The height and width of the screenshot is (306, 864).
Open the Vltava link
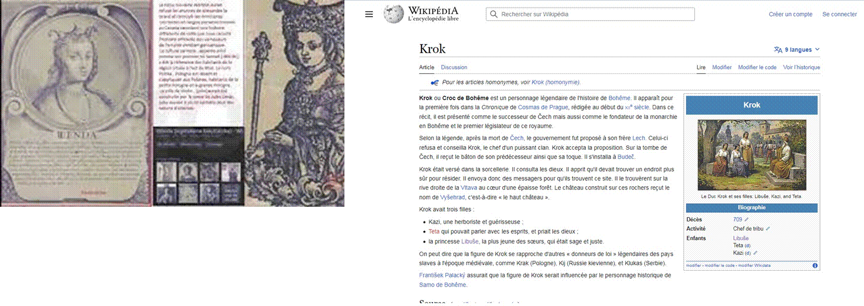469,188
